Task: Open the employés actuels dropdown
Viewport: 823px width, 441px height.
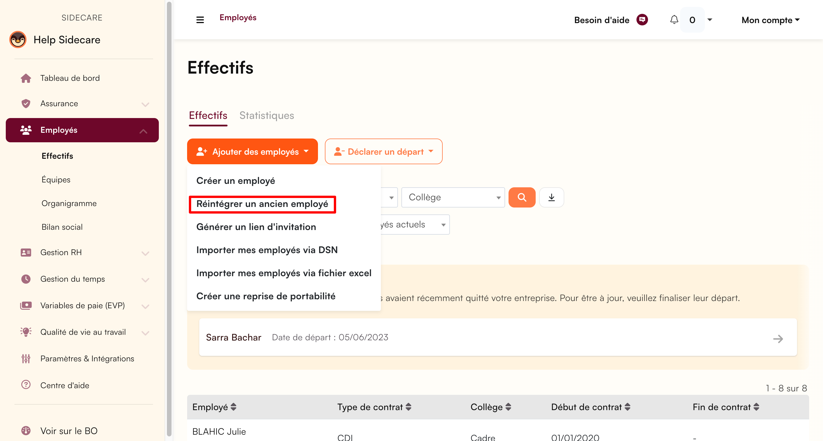Action: (x=415, y=225)
